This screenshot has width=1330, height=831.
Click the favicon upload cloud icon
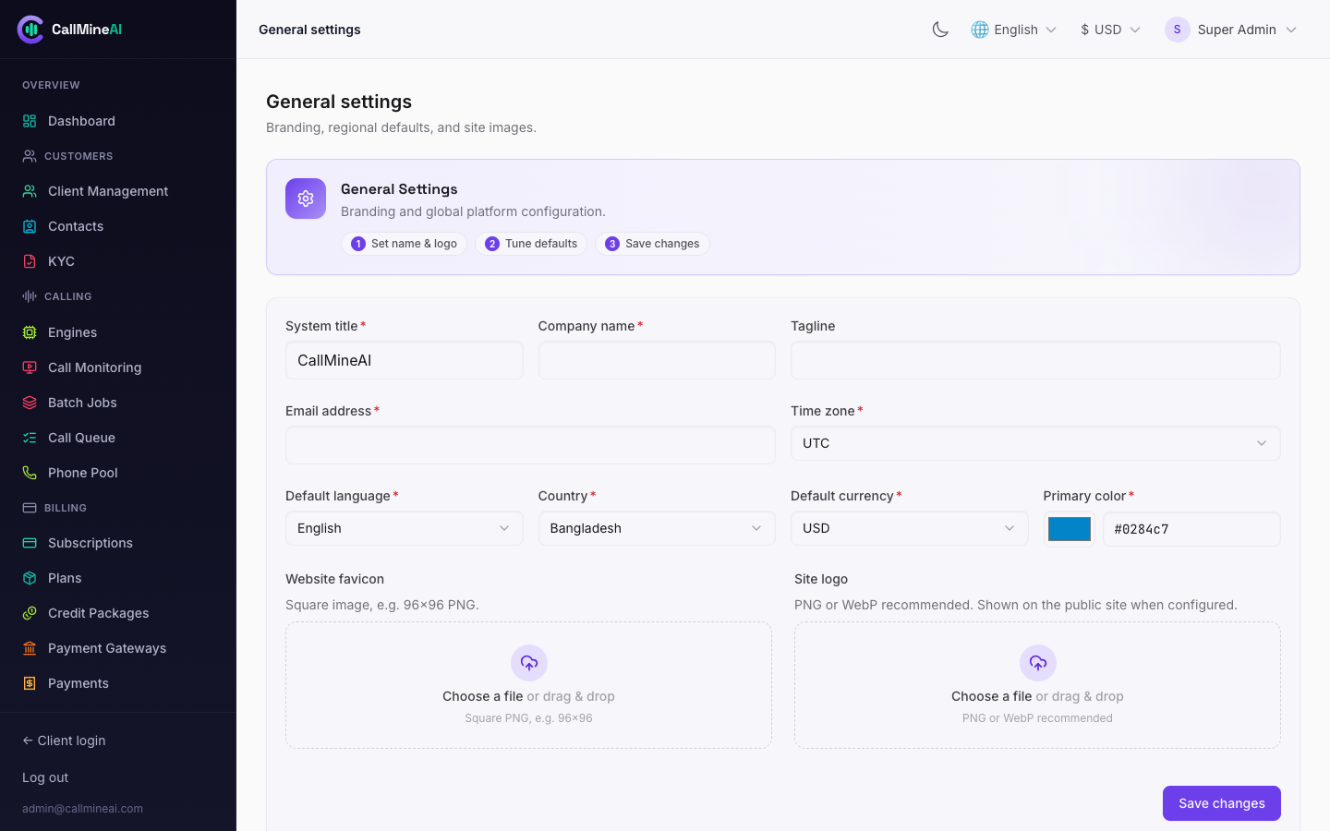pos(529,663)
